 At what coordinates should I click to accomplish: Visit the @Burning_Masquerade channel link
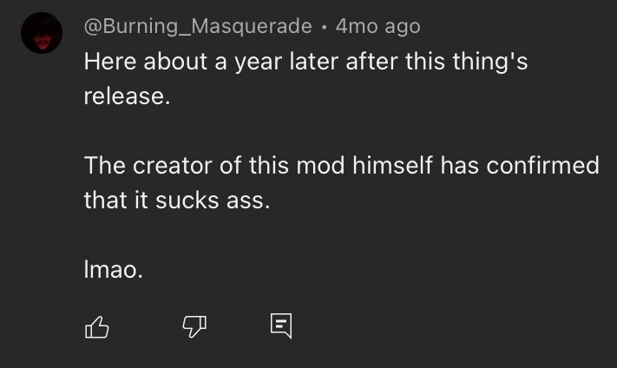tap(197, 26)
